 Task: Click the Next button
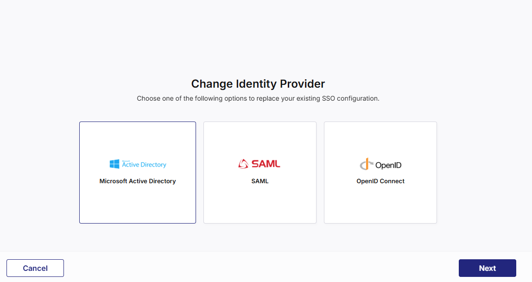487,268
